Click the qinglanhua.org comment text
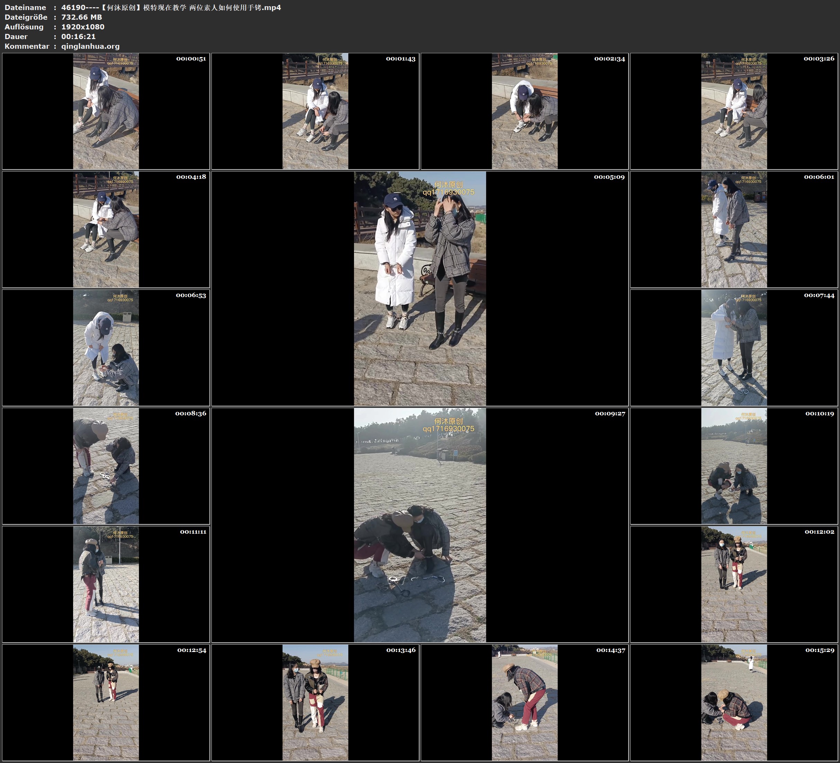This screenshot has width=840, height=763. pos(90,46)
